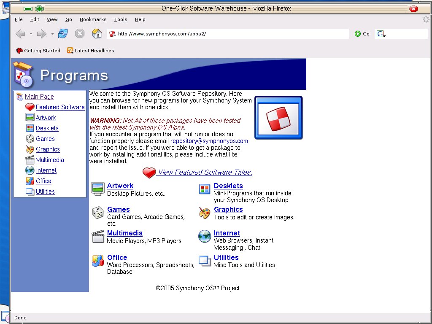Screen dimensions: 432x324
Task: Click the Internet sidebar link
Action: pos(46,170)
